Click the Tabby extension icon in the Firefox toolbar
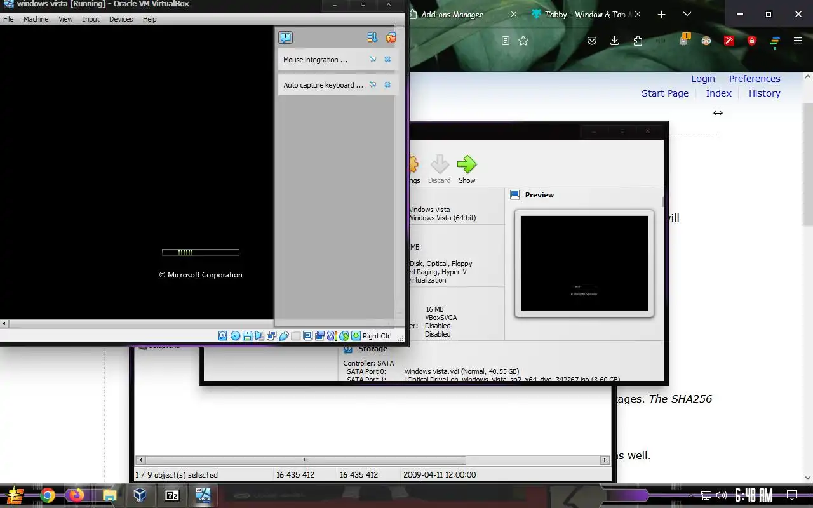The width and height of the screenshot is (813, 508). pos(775,41)
